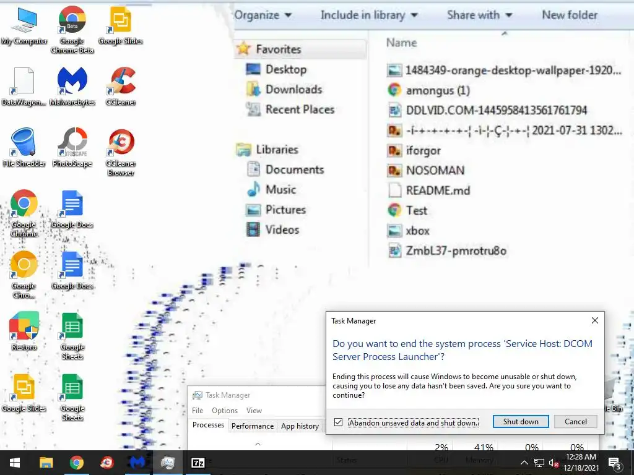The height and width of the screenshot is (475, 634).
Task: Switch to the Performance tab
Action: pyautogui.click(x=253, y=426)
